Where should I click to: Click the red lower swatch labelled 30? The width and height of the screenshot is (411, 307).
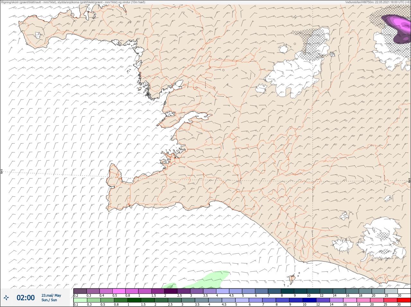[x=404, y=300]
